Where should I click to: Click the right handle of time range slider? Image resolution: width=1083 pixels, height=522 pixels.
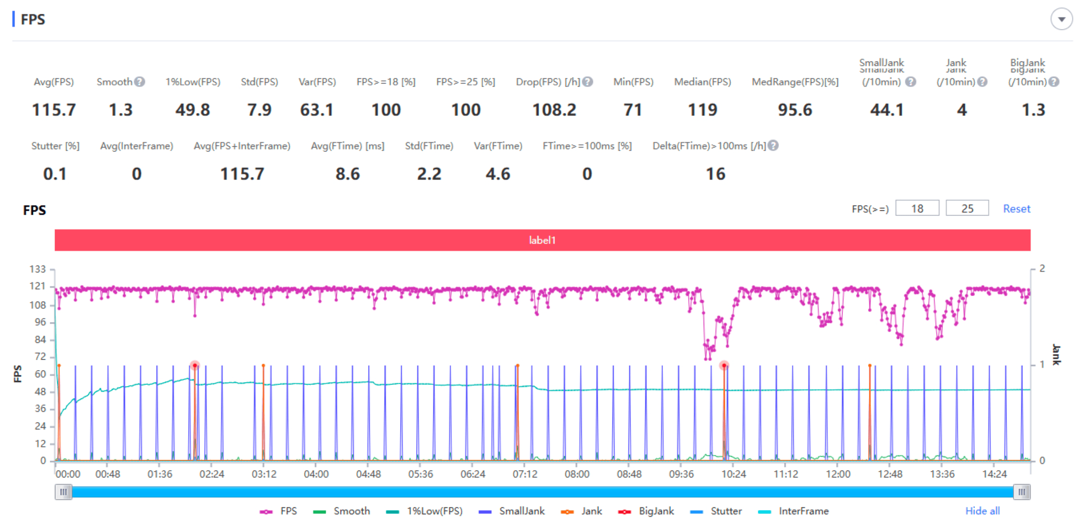[1022, 492]
